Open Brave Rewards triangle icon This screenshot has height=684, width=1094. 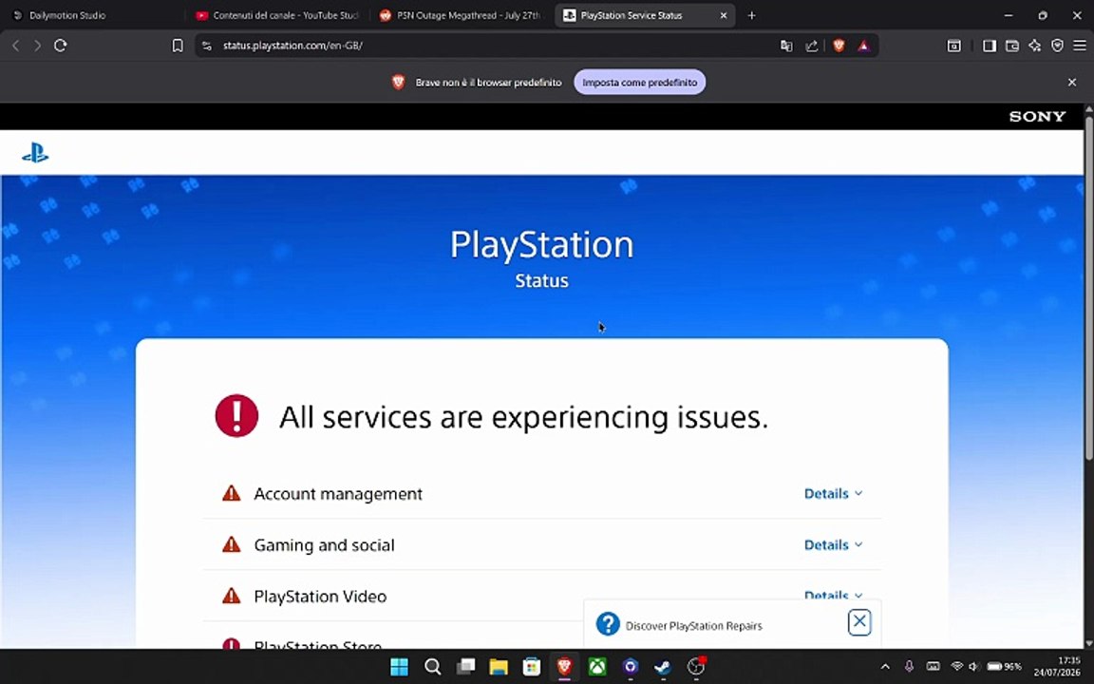coord(864,46)
